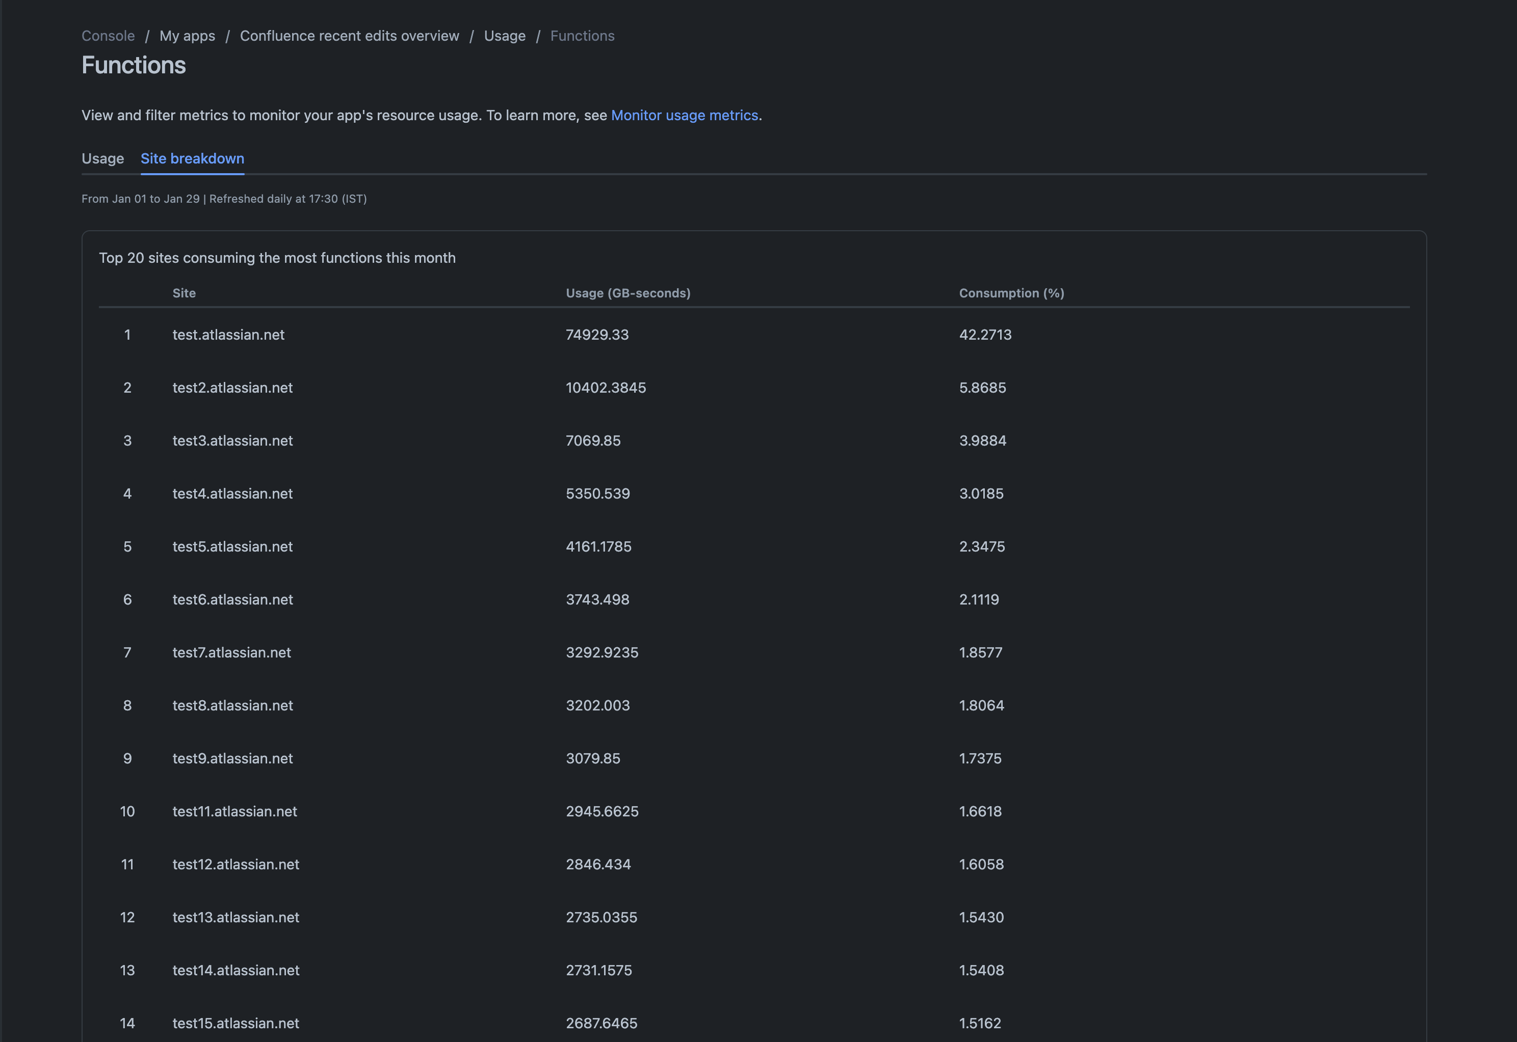This screenshot has height=1042, width=1517.
Task: Select test13.atlassian.net site name
Action: click(x=236, y=917)
